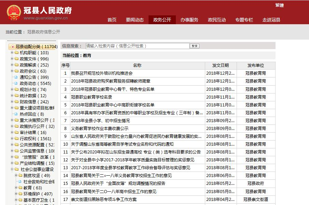The image size is (309, 205).
Task: Click 冠县政府 publisher cell in row 15
Action: tap(256, 184)
